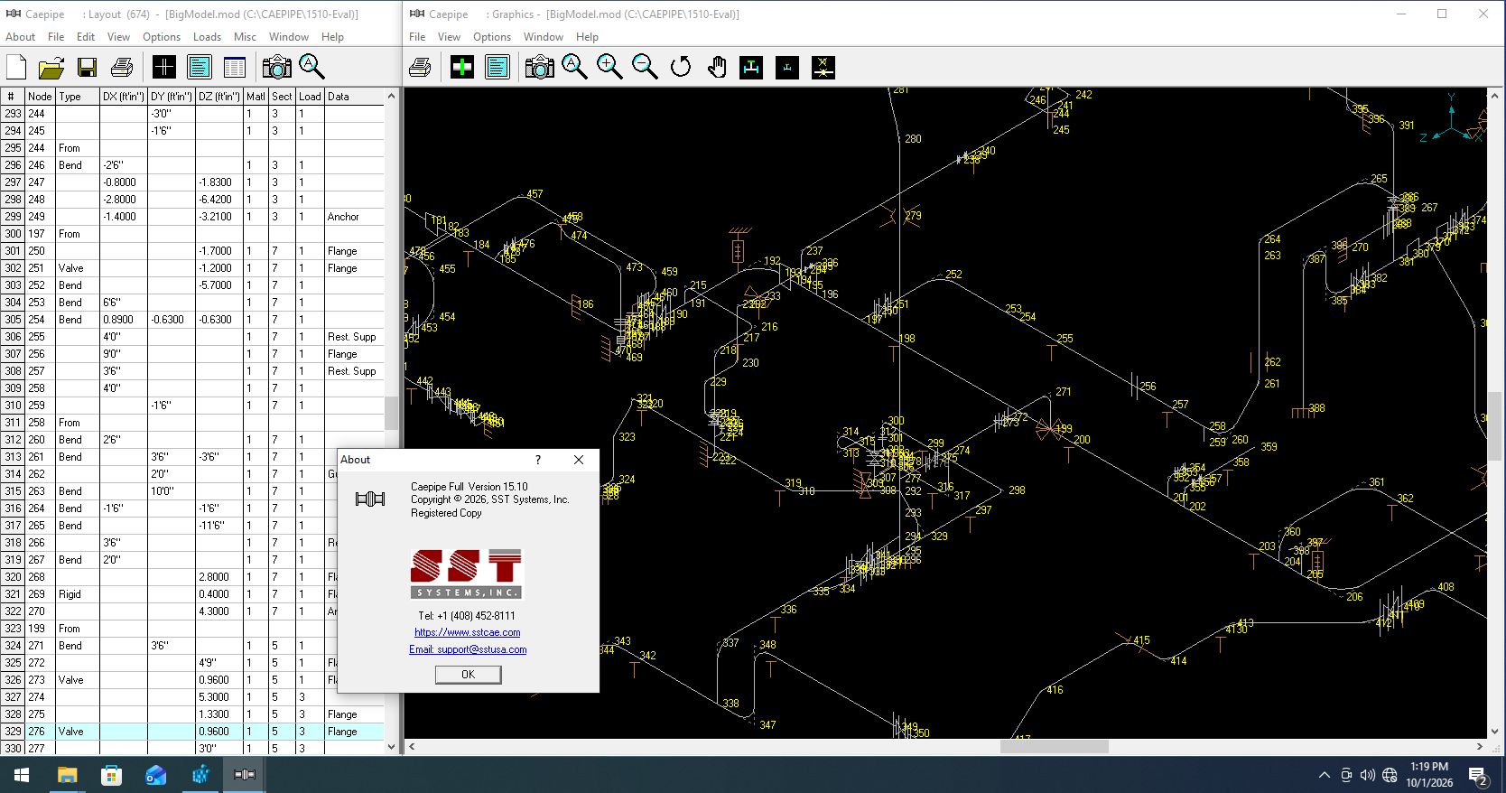The image size is (1506, 793).
Task: Open the list table window icon
Action: tap(234, 67)
